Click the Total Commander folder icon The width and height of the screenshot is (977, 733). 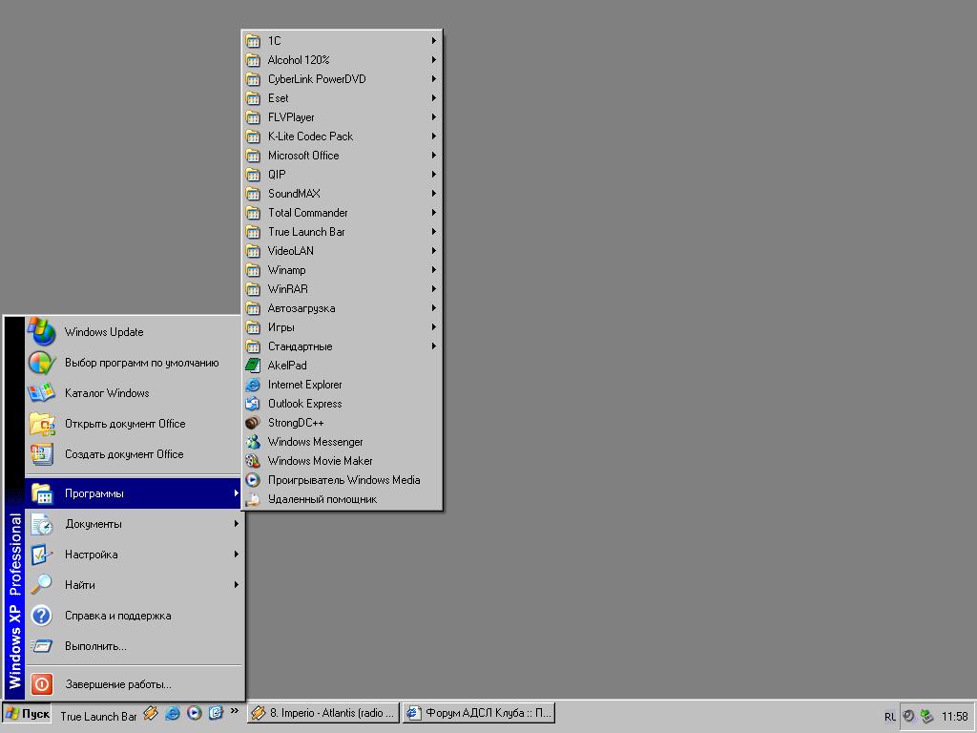[252, 213]
